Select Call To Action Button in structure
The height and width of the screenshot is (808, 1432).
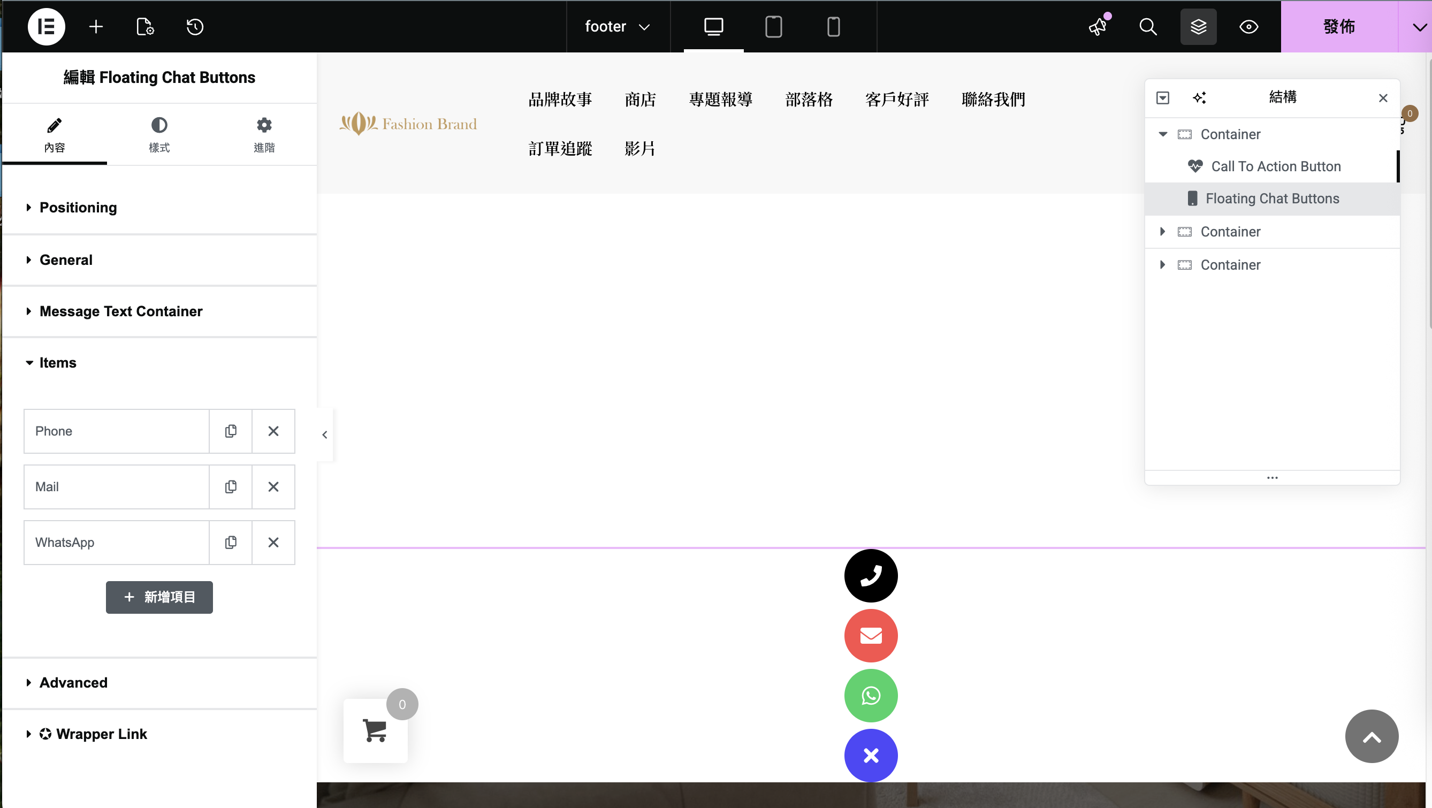click(1275, 166)
